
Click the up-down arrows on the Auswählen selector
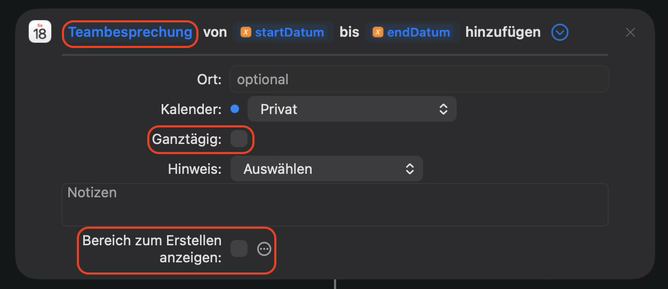coord(410,169)
